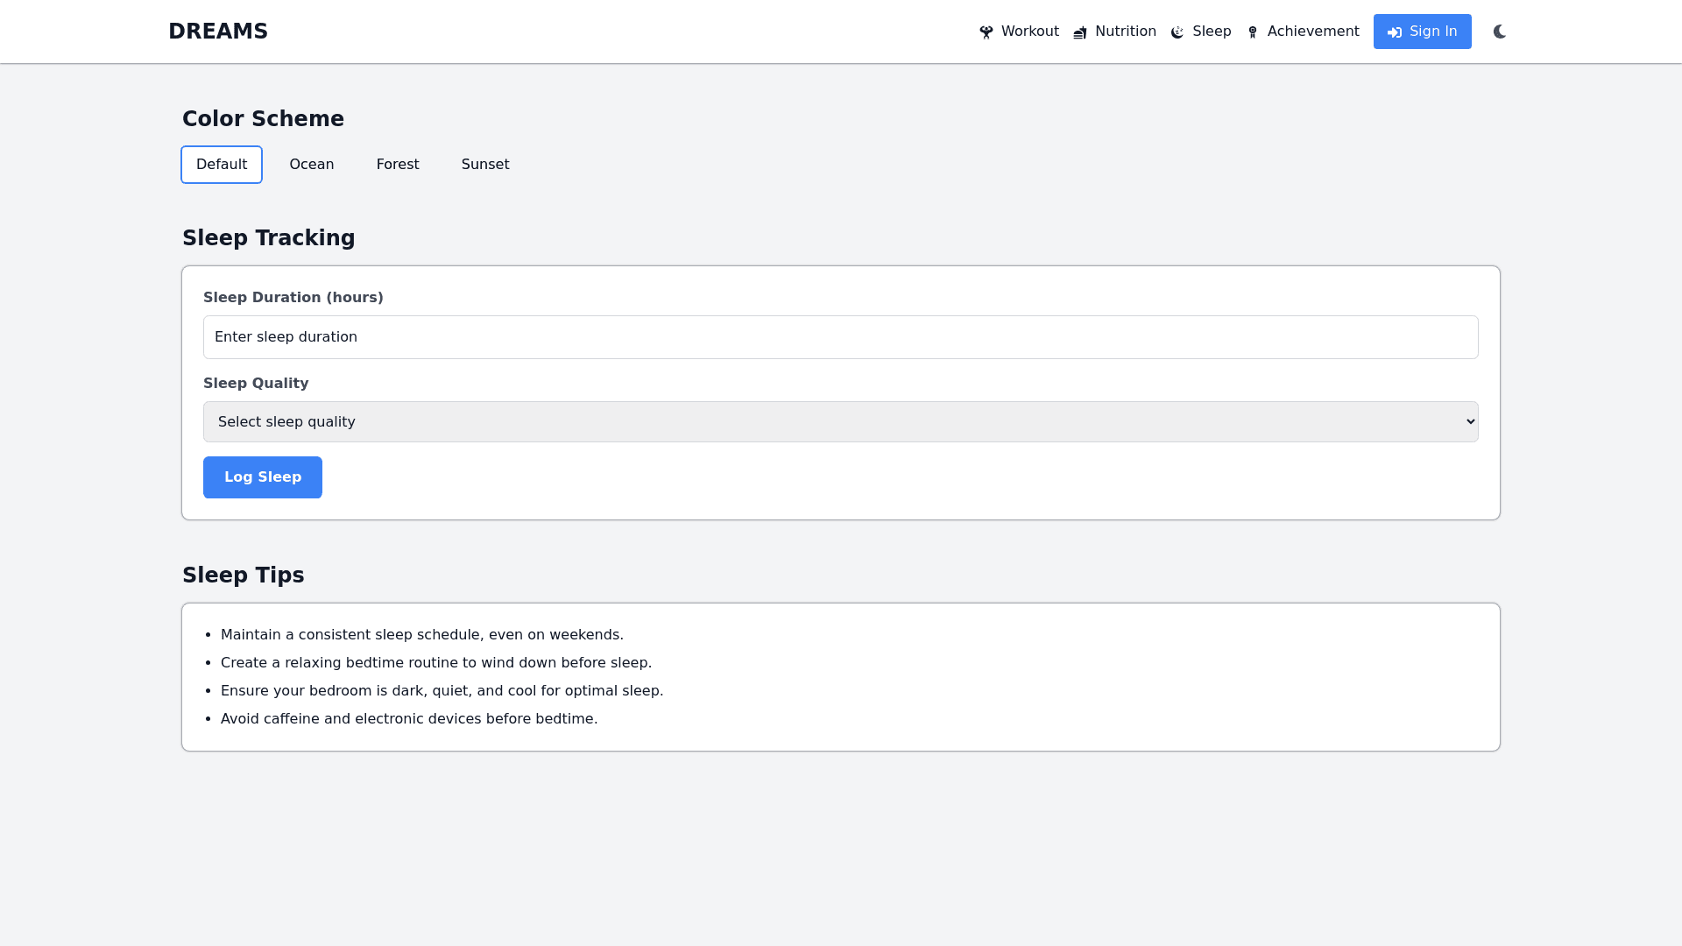Open the Workout menu item
This screenshot has height=946, width=1682.
pos(1029,32)
